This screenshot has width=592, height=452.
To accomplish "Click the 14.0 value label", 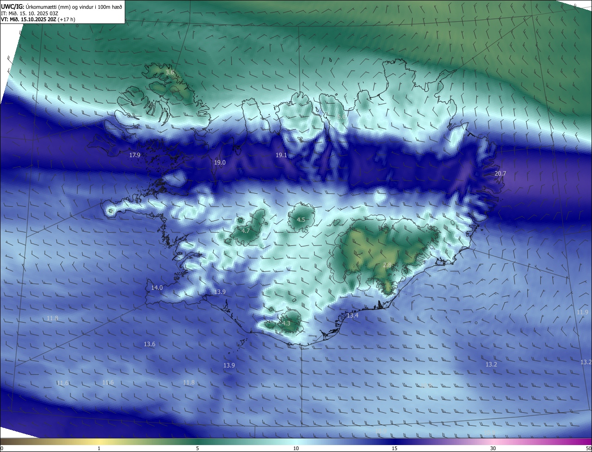I will [157, 288].
